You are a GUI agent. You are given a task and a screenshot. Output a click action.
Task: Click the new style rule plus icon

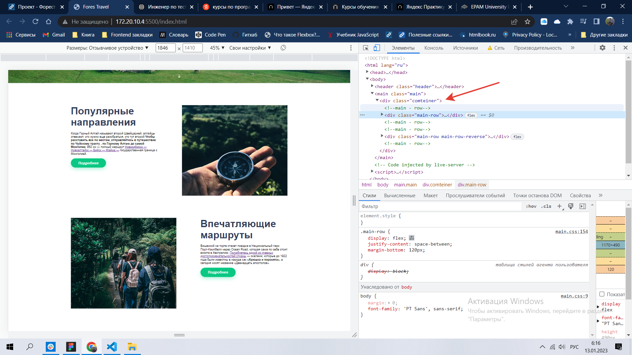click(x=559, y=206)
